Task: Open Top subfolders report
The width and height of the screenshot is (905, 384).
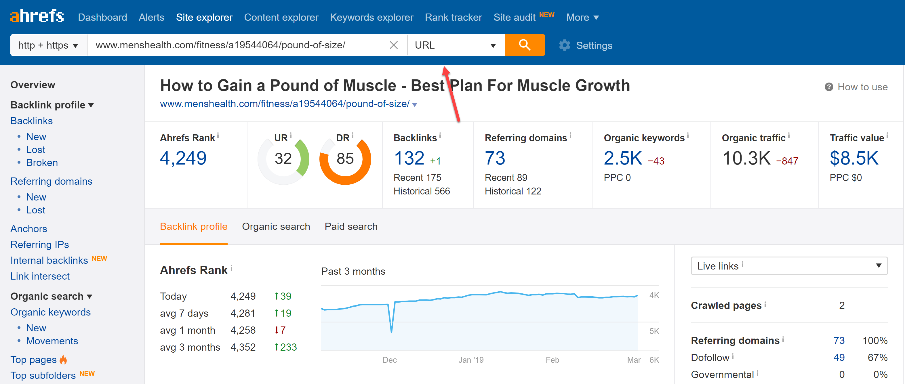Action: click(x=43, y=375)
